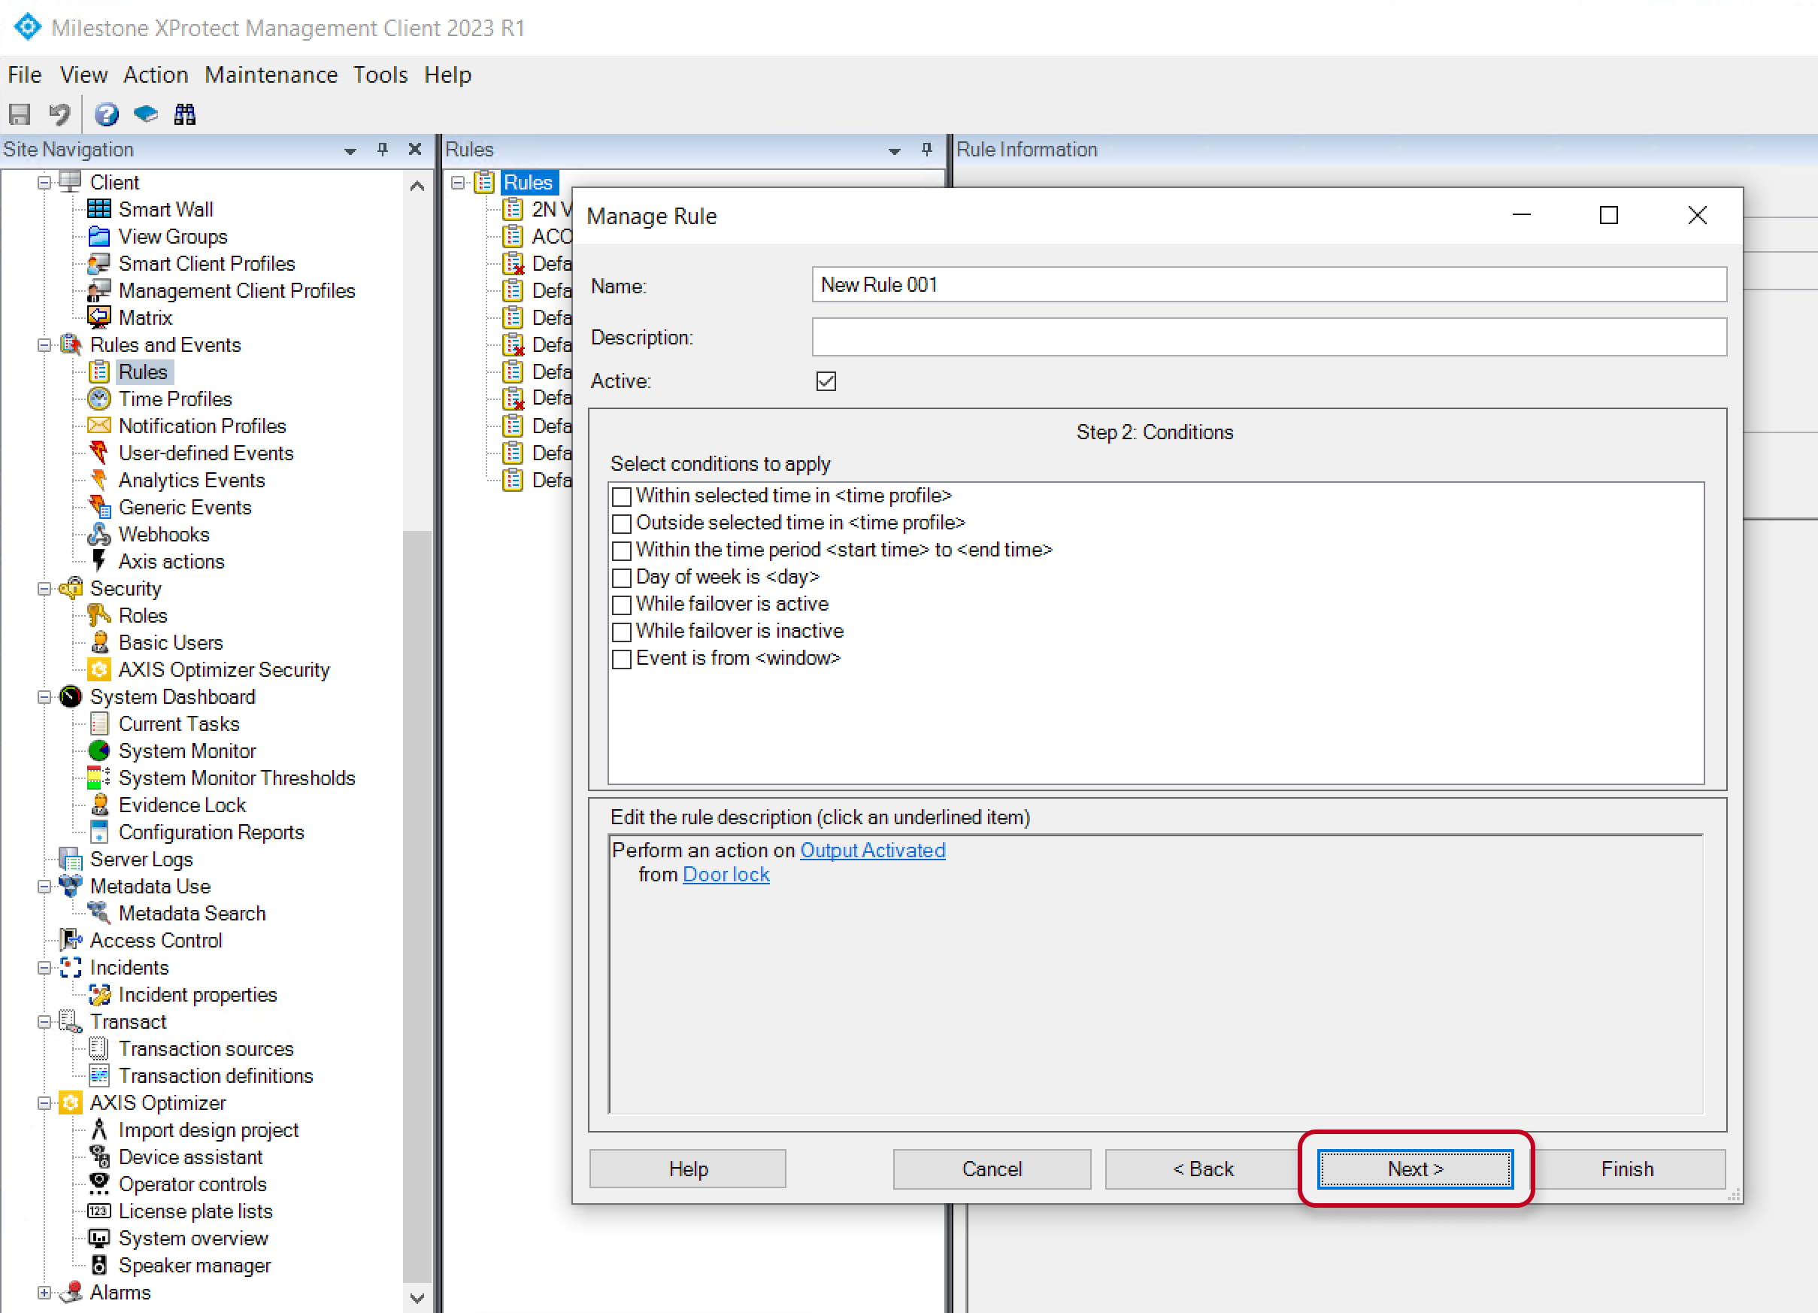
Task: Check 'Outside selected time in <time profile>'
Action: (621, 523)
